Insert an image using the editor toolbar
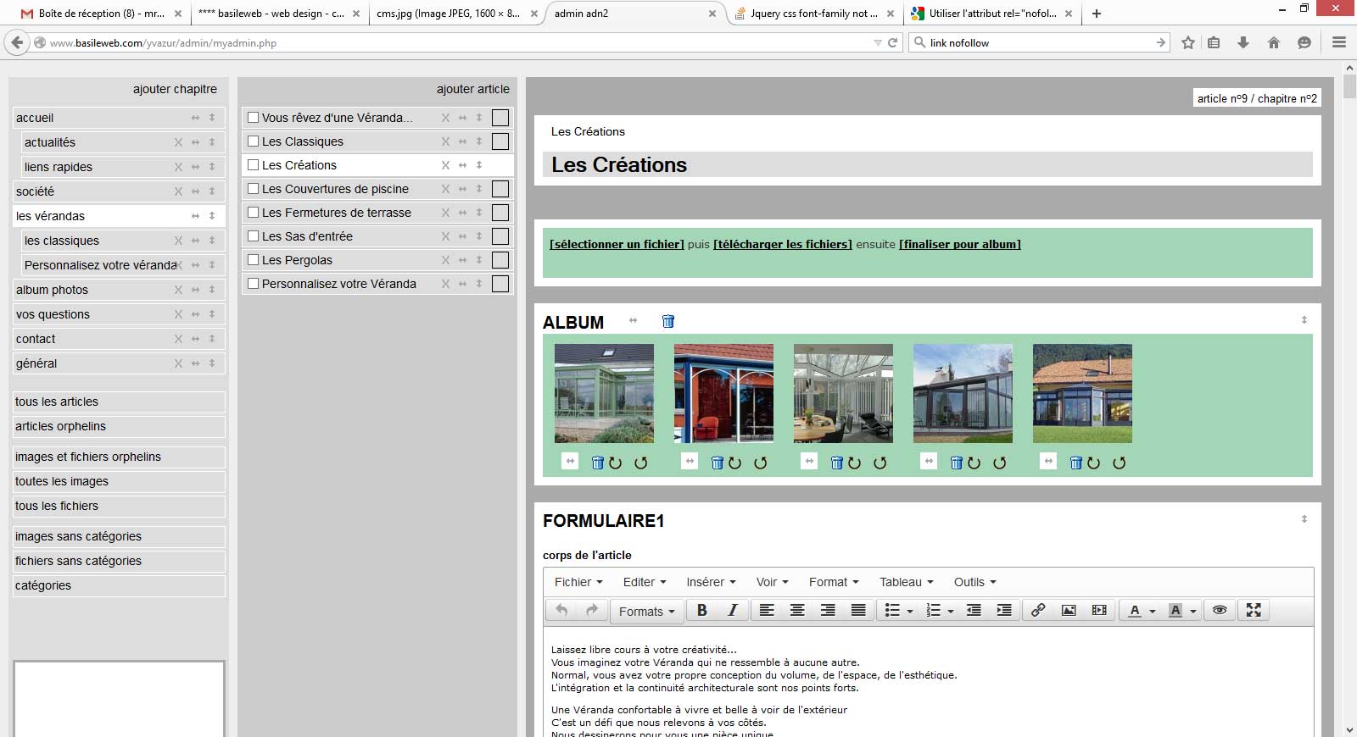The width and height of the screenshot is (1357, 737). pyautogui.click(x=1069, y=610)
